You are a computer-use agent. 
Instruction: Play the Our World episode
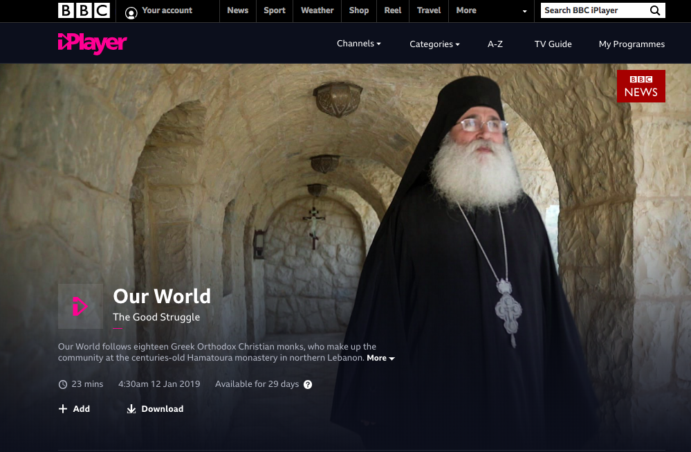pos(81,306)
